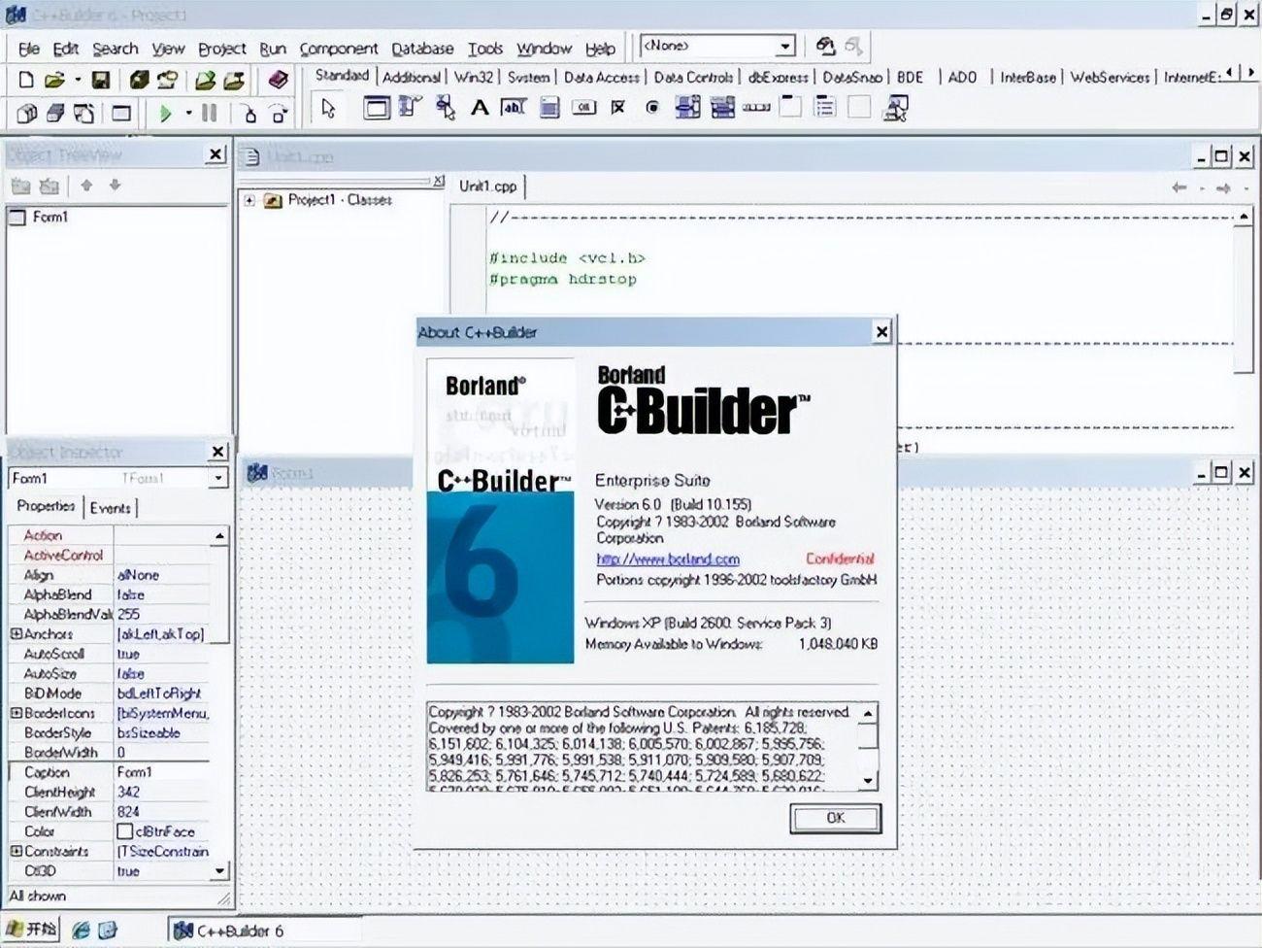1262x948 pixels.
Task: Click Object Inspector scroll down arrow
Action: [219, 870]
